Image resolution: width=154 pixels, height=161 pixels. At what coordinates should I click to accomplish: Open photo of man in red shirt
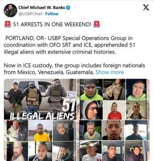click(114, 110)
